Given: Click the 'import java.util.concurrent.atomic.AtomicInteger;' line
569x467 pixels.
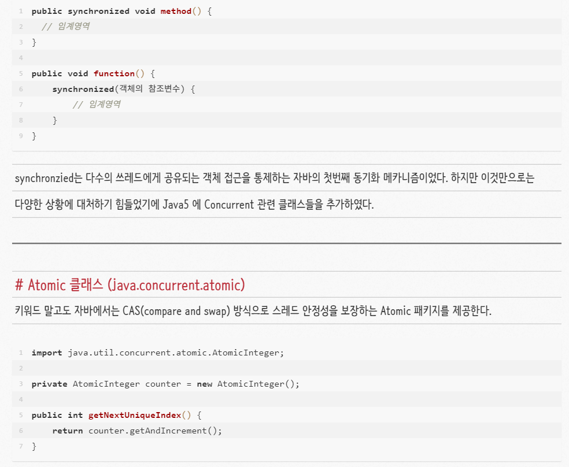Looking at the screenshot, I should click(x=158, y=353).
